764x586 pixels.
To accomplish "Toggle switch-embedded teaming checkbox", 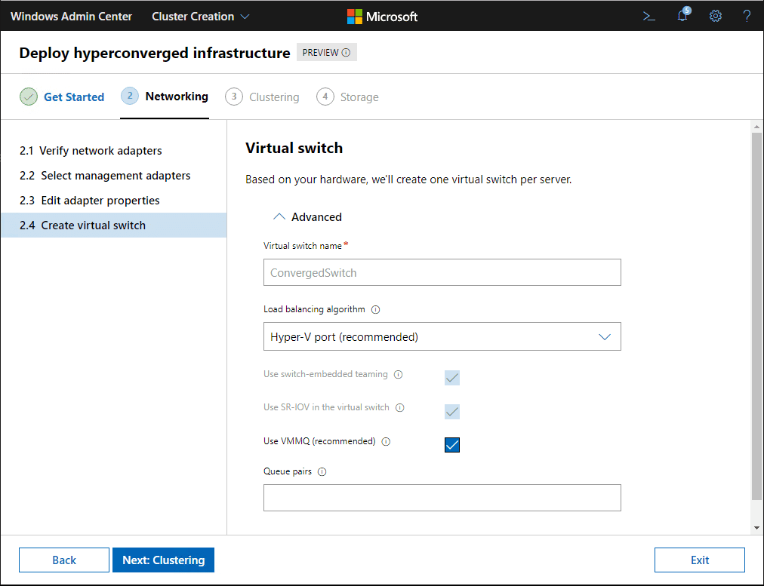I will pyautogui.click(x=451, y=378).
